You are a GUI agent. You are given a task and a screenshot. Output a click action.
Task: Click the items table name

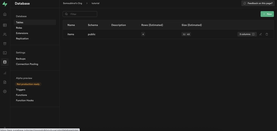coord(71,34)
